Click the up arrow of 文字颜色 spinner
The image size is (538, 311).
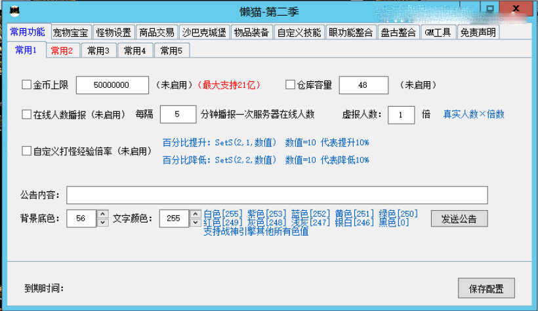(x=195, y=214)
